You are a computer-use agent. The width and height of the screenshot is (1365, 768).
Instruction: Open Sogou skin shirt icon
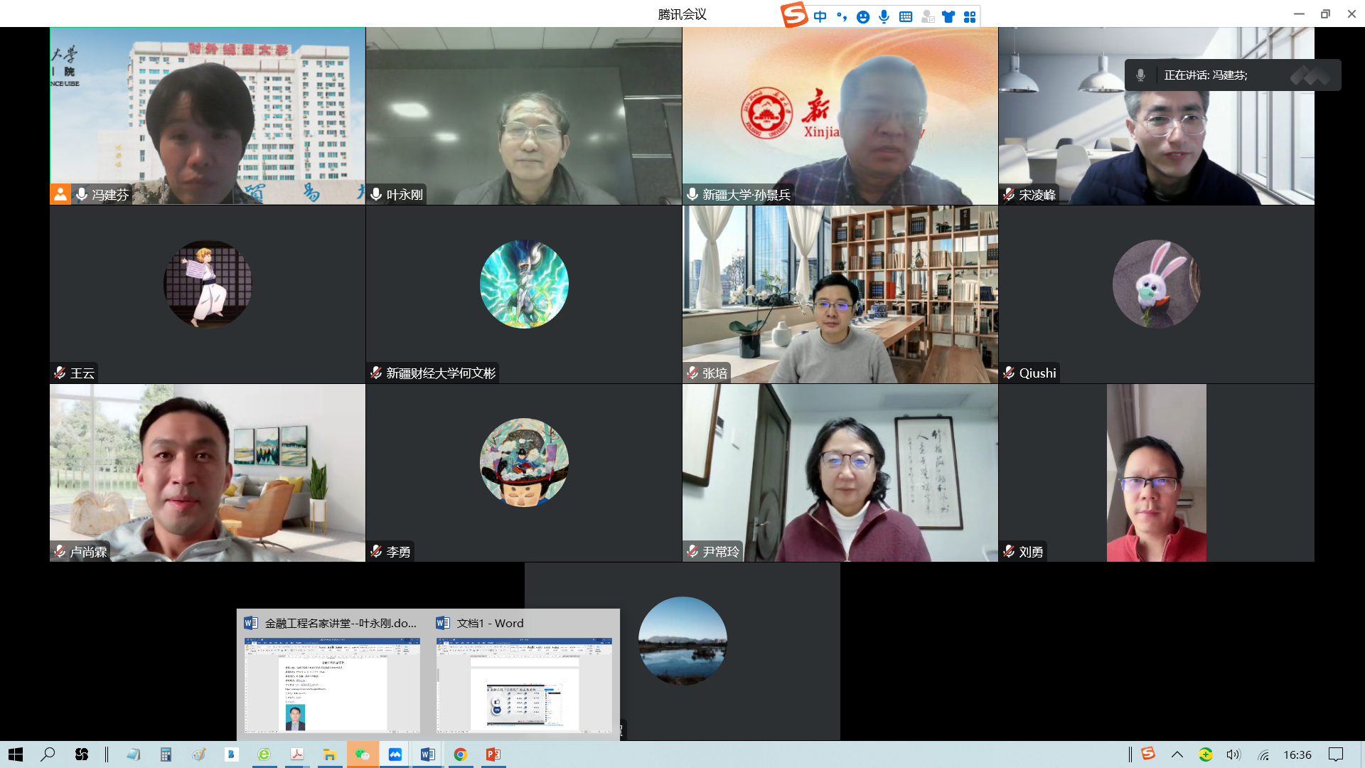click(x=948, y=16)
